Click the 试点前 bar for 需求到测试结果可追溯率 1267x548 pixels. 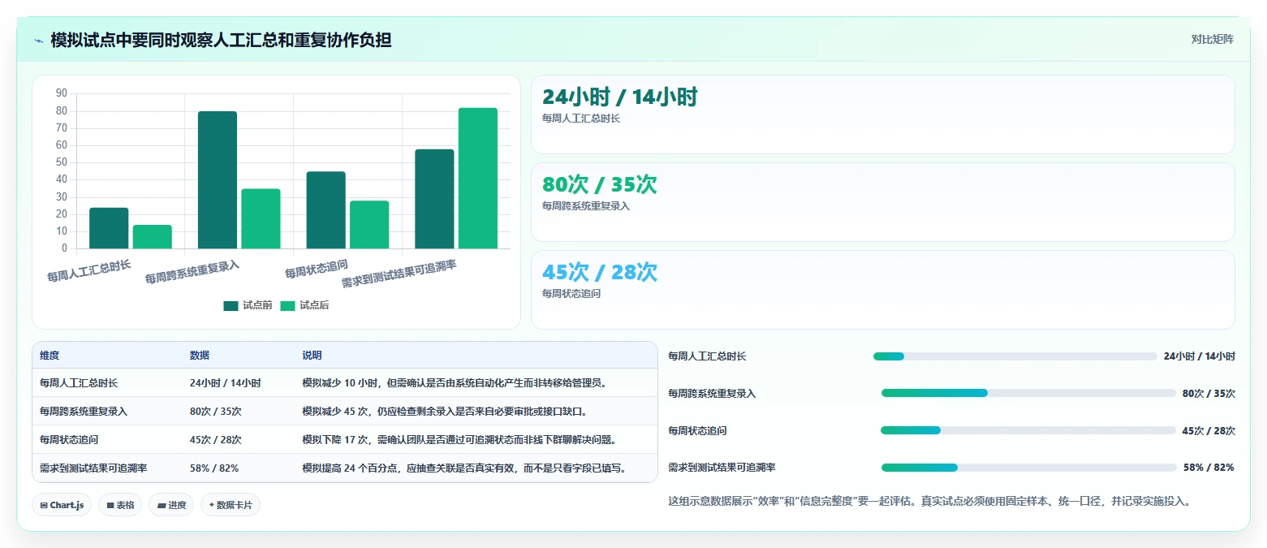(434, 199)
